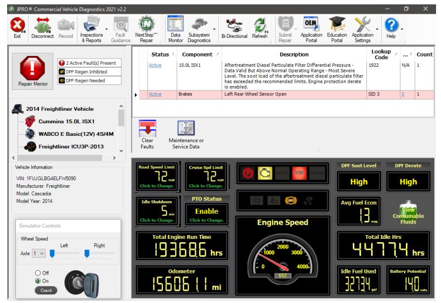The image size is (441, 303).
Task: Select WABCO E Basic(12V) 4S/4M node
Action: pyautogui.click(x=76, y=134)
